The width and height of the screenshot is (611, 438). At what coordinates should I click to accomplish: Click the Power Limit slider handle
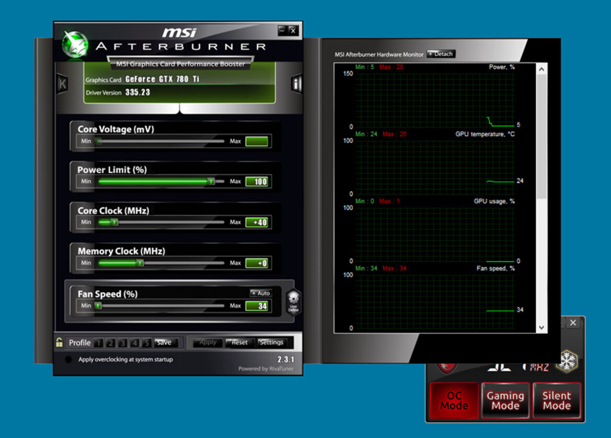[x=211, y=182]
